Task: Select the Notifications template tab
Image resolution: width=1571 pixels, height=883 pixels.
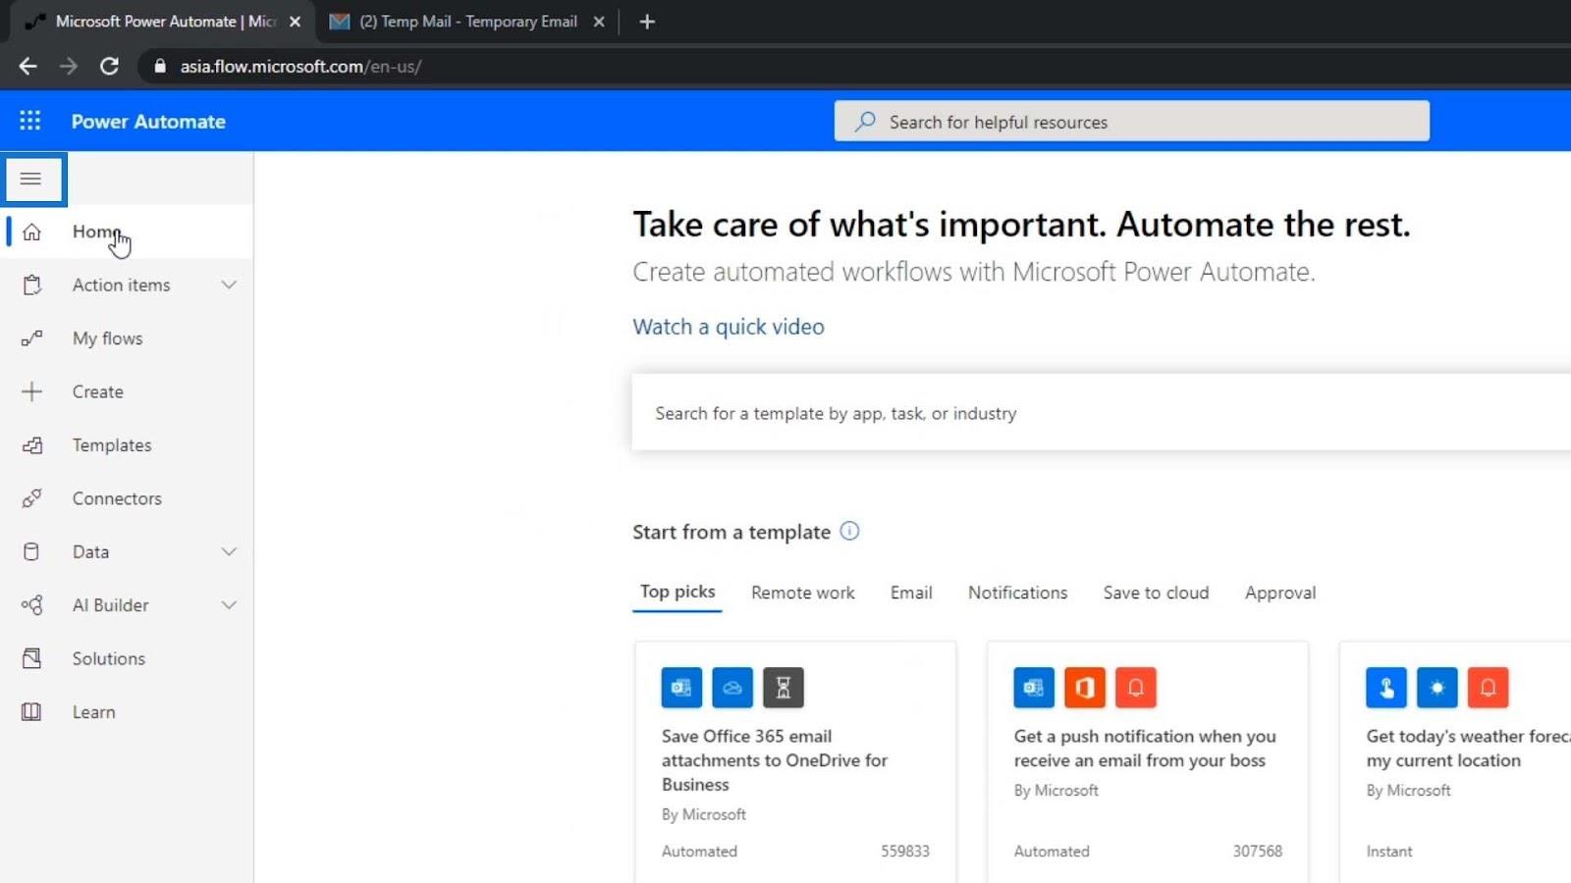Action: (x=1017, y=593)
